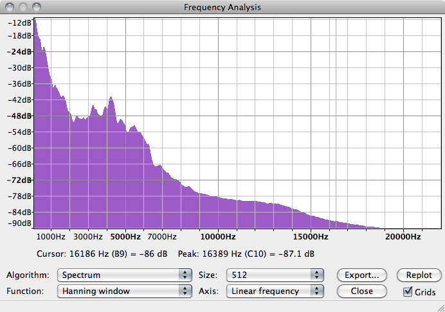
Task: Change the Axis dropdown from Linear frequency
Action: click(x=274, y=291)
